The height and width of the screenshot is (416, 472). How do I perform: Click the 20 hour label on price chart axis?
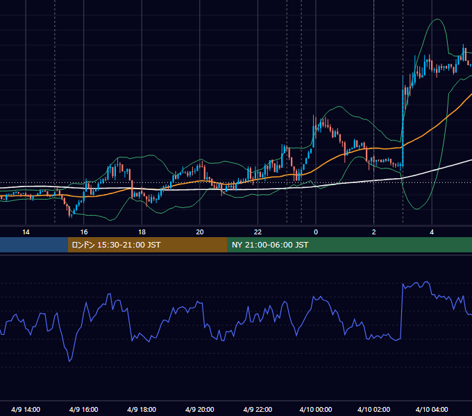[200, 232]
